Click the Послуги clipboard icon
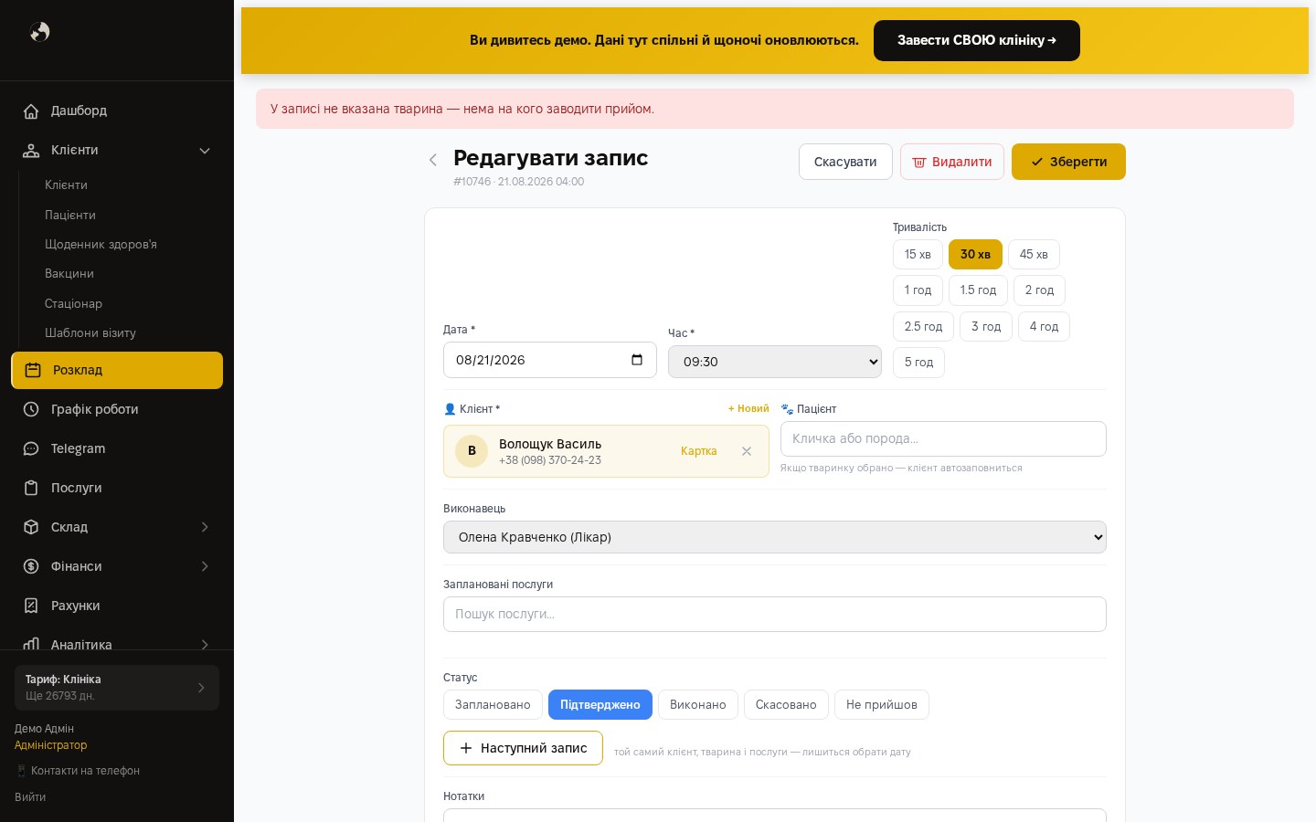This screenshot has width=1316, height=822. tap(31, 488)
